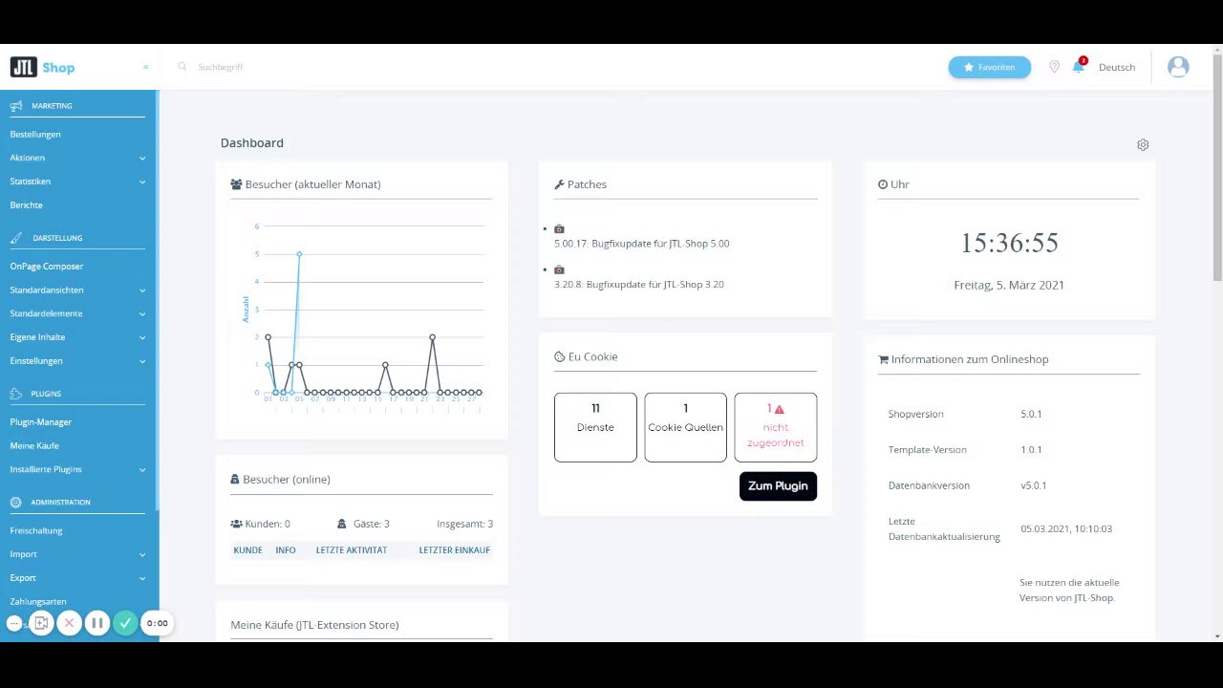
Task: Expand Installierte Plugins section
Action: point(77,469)
